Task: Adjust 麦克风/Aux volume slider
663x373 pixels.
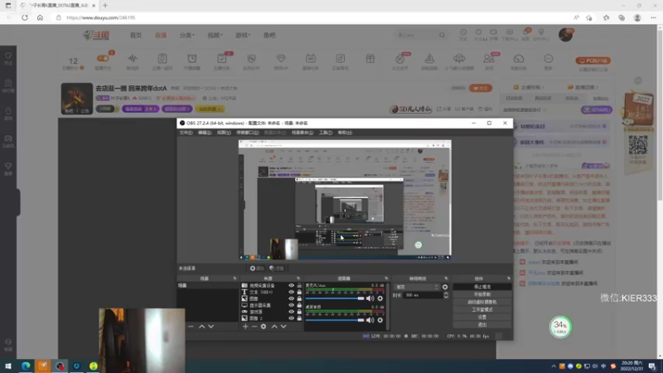Action: [335, 298]
